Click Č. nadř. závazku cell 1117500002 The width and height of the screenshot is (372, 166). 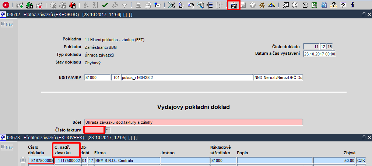pos(68,160)
